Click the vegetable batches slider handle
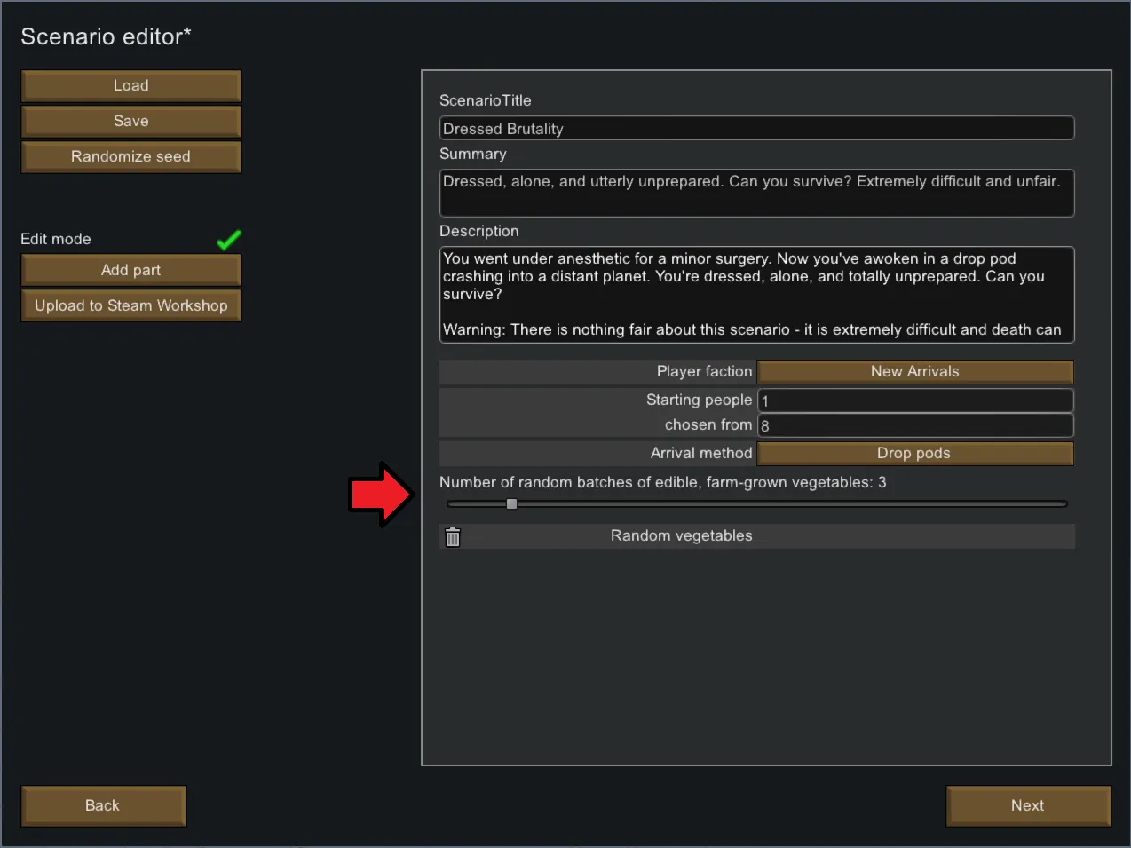 (x=511, y=504)
